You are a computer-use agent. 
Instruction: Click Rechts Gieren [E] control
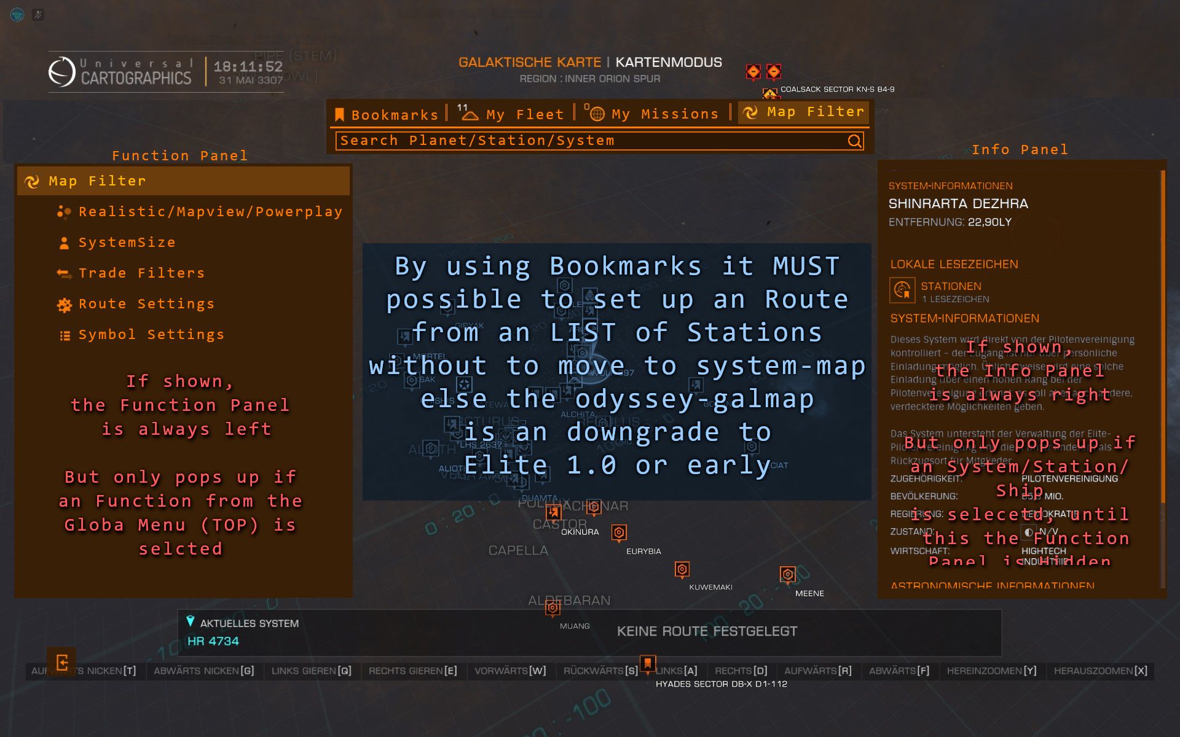(x=413, y=671)
